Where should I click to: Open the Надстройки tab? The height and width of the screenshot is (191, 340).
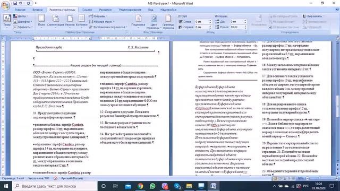point(168,10)
